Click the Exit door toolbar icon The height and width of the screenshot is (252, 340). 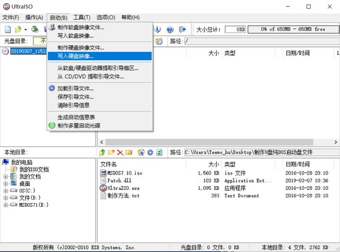click(182, 29)
